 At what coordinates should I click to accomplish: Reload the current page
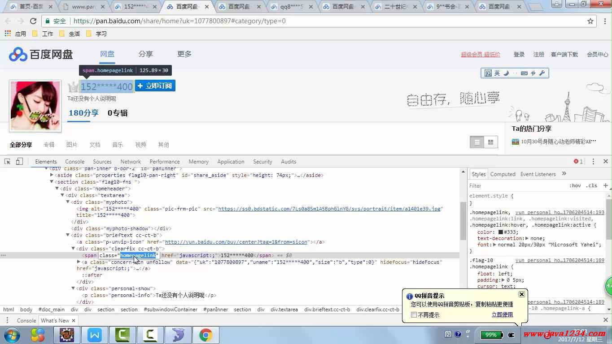tap(33, 21)
